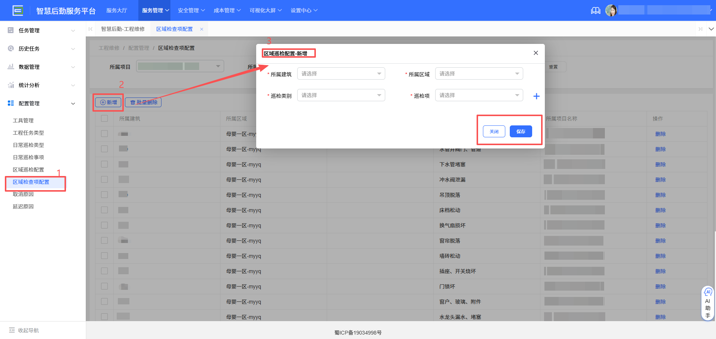The width and height of the screenshot is (716, 339).
Task: Click the 关闭 button in dialog
Action: (x=494, y=131)
